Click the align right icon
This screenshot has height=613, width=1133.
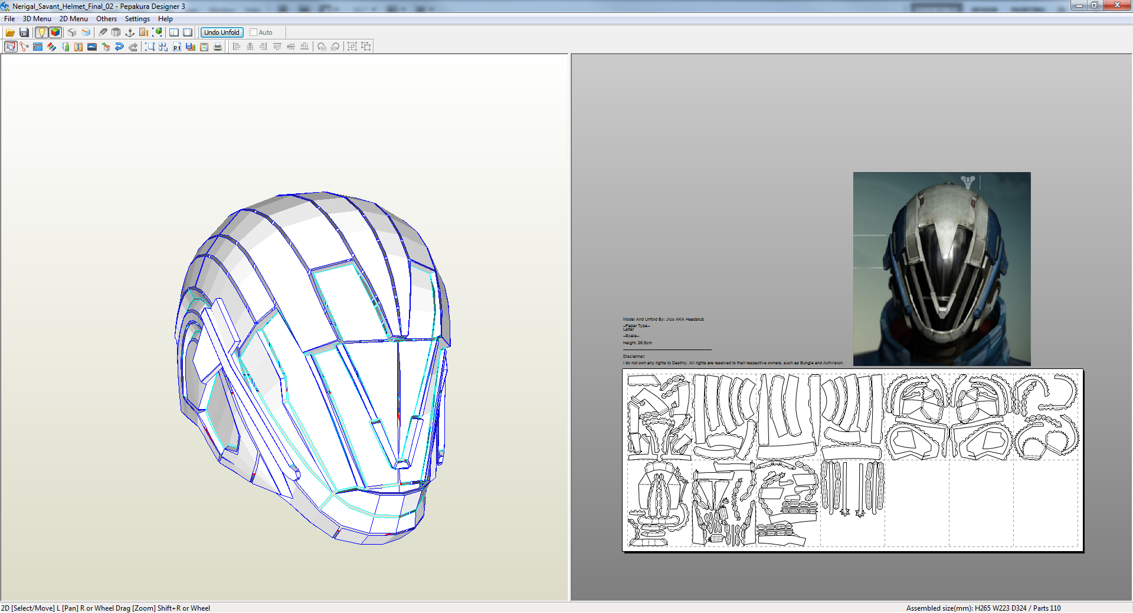click(x=264, y=47)
